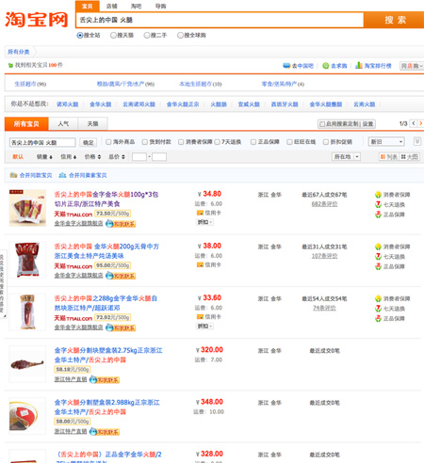Go to the previous results page arrow

tap(414, 123)
